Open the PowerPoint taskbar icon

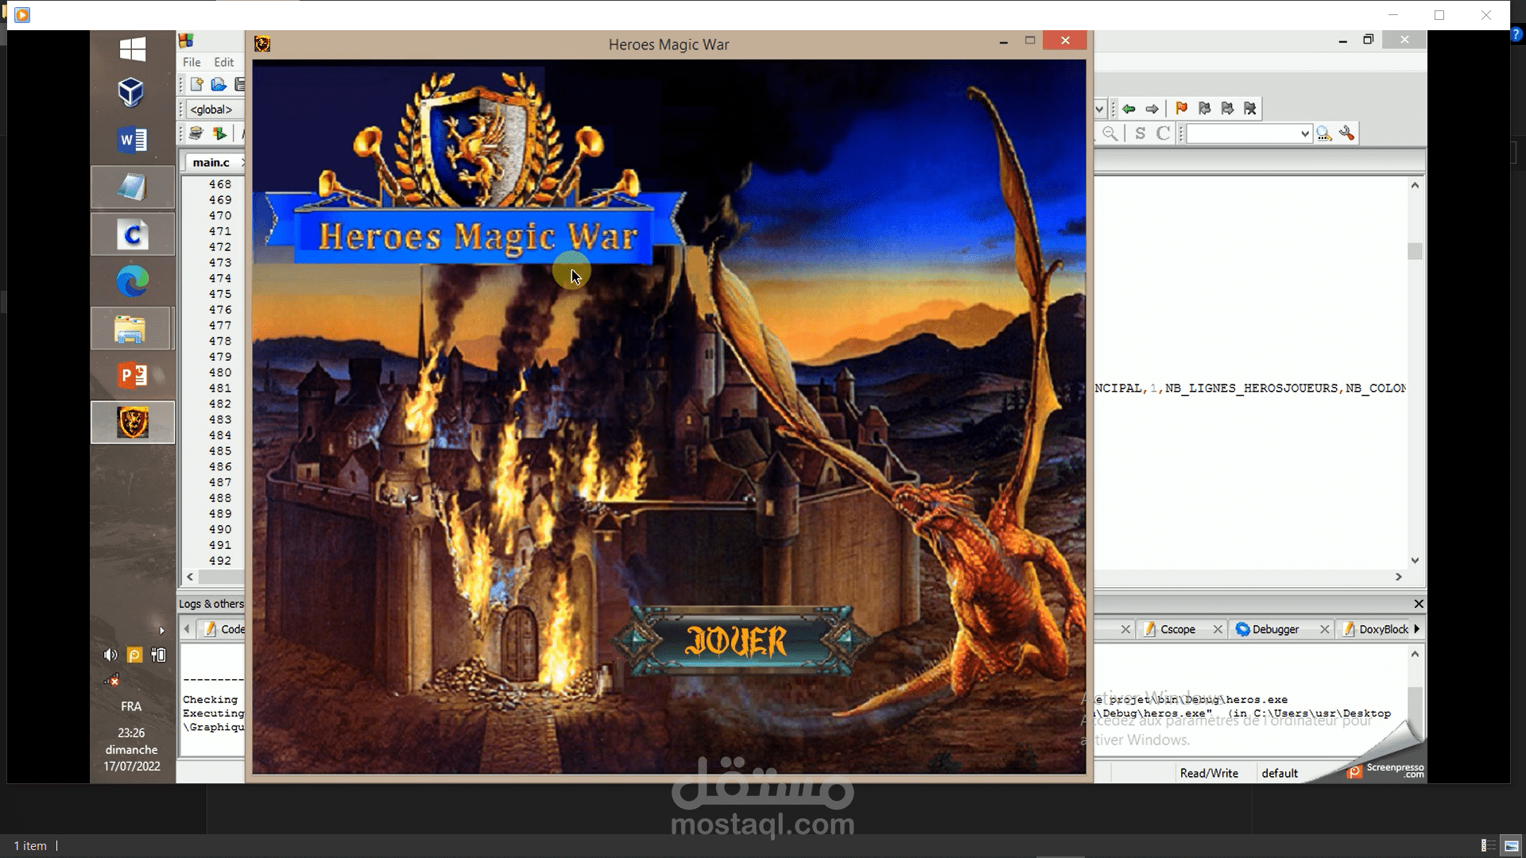pyautogui.click(x=132, y=375)
